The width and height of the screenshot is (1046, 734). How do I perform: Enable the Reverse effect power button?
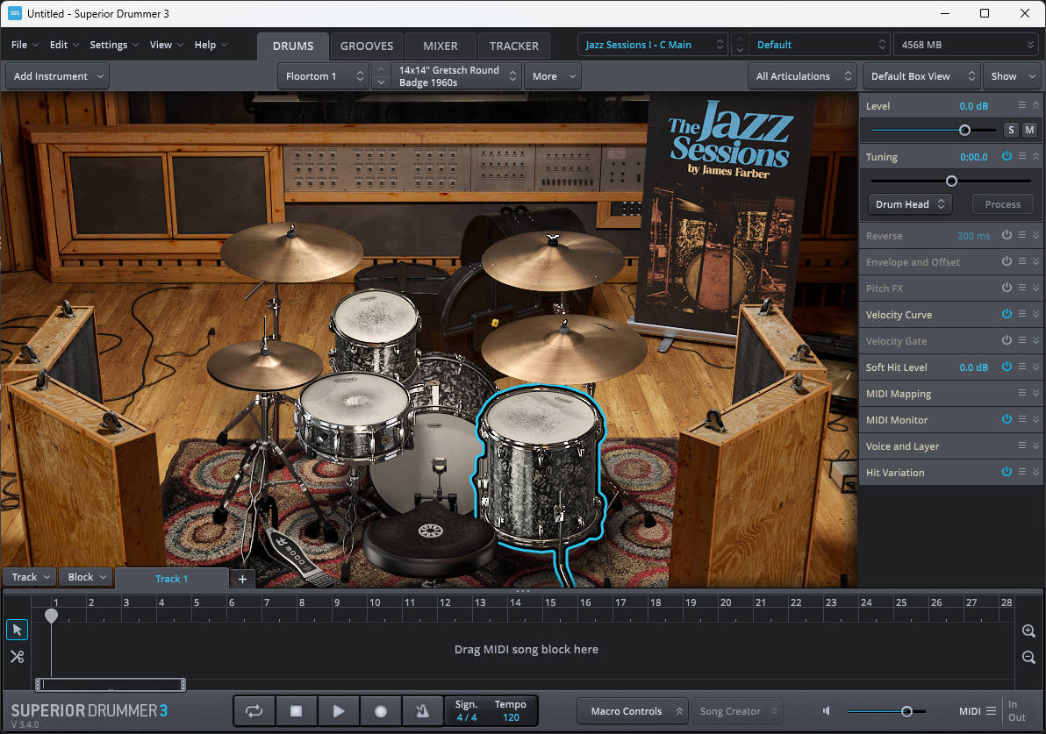pyautogui.click(x=1007, y=235)
